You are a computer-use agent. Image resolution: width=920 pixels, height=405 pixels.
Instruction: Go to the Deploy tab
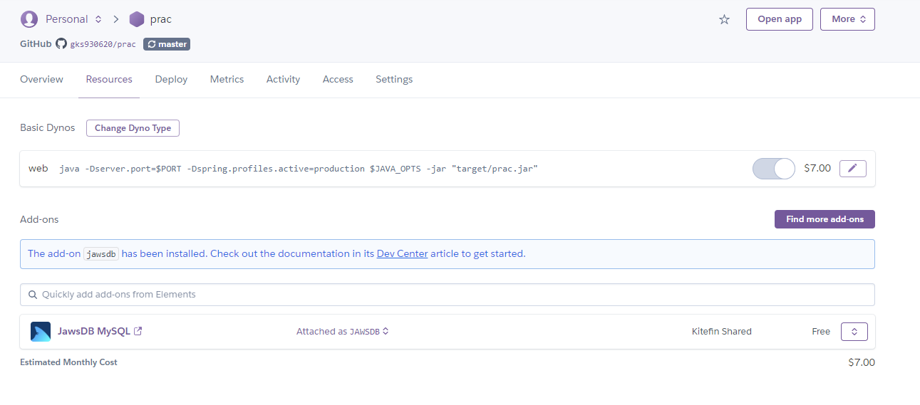tap(171, 80)
